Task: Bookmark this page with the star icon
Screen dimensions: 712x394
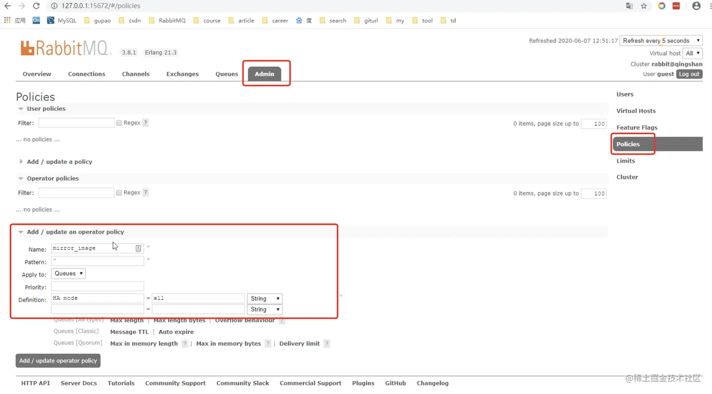Action: [x=644, y=6]
